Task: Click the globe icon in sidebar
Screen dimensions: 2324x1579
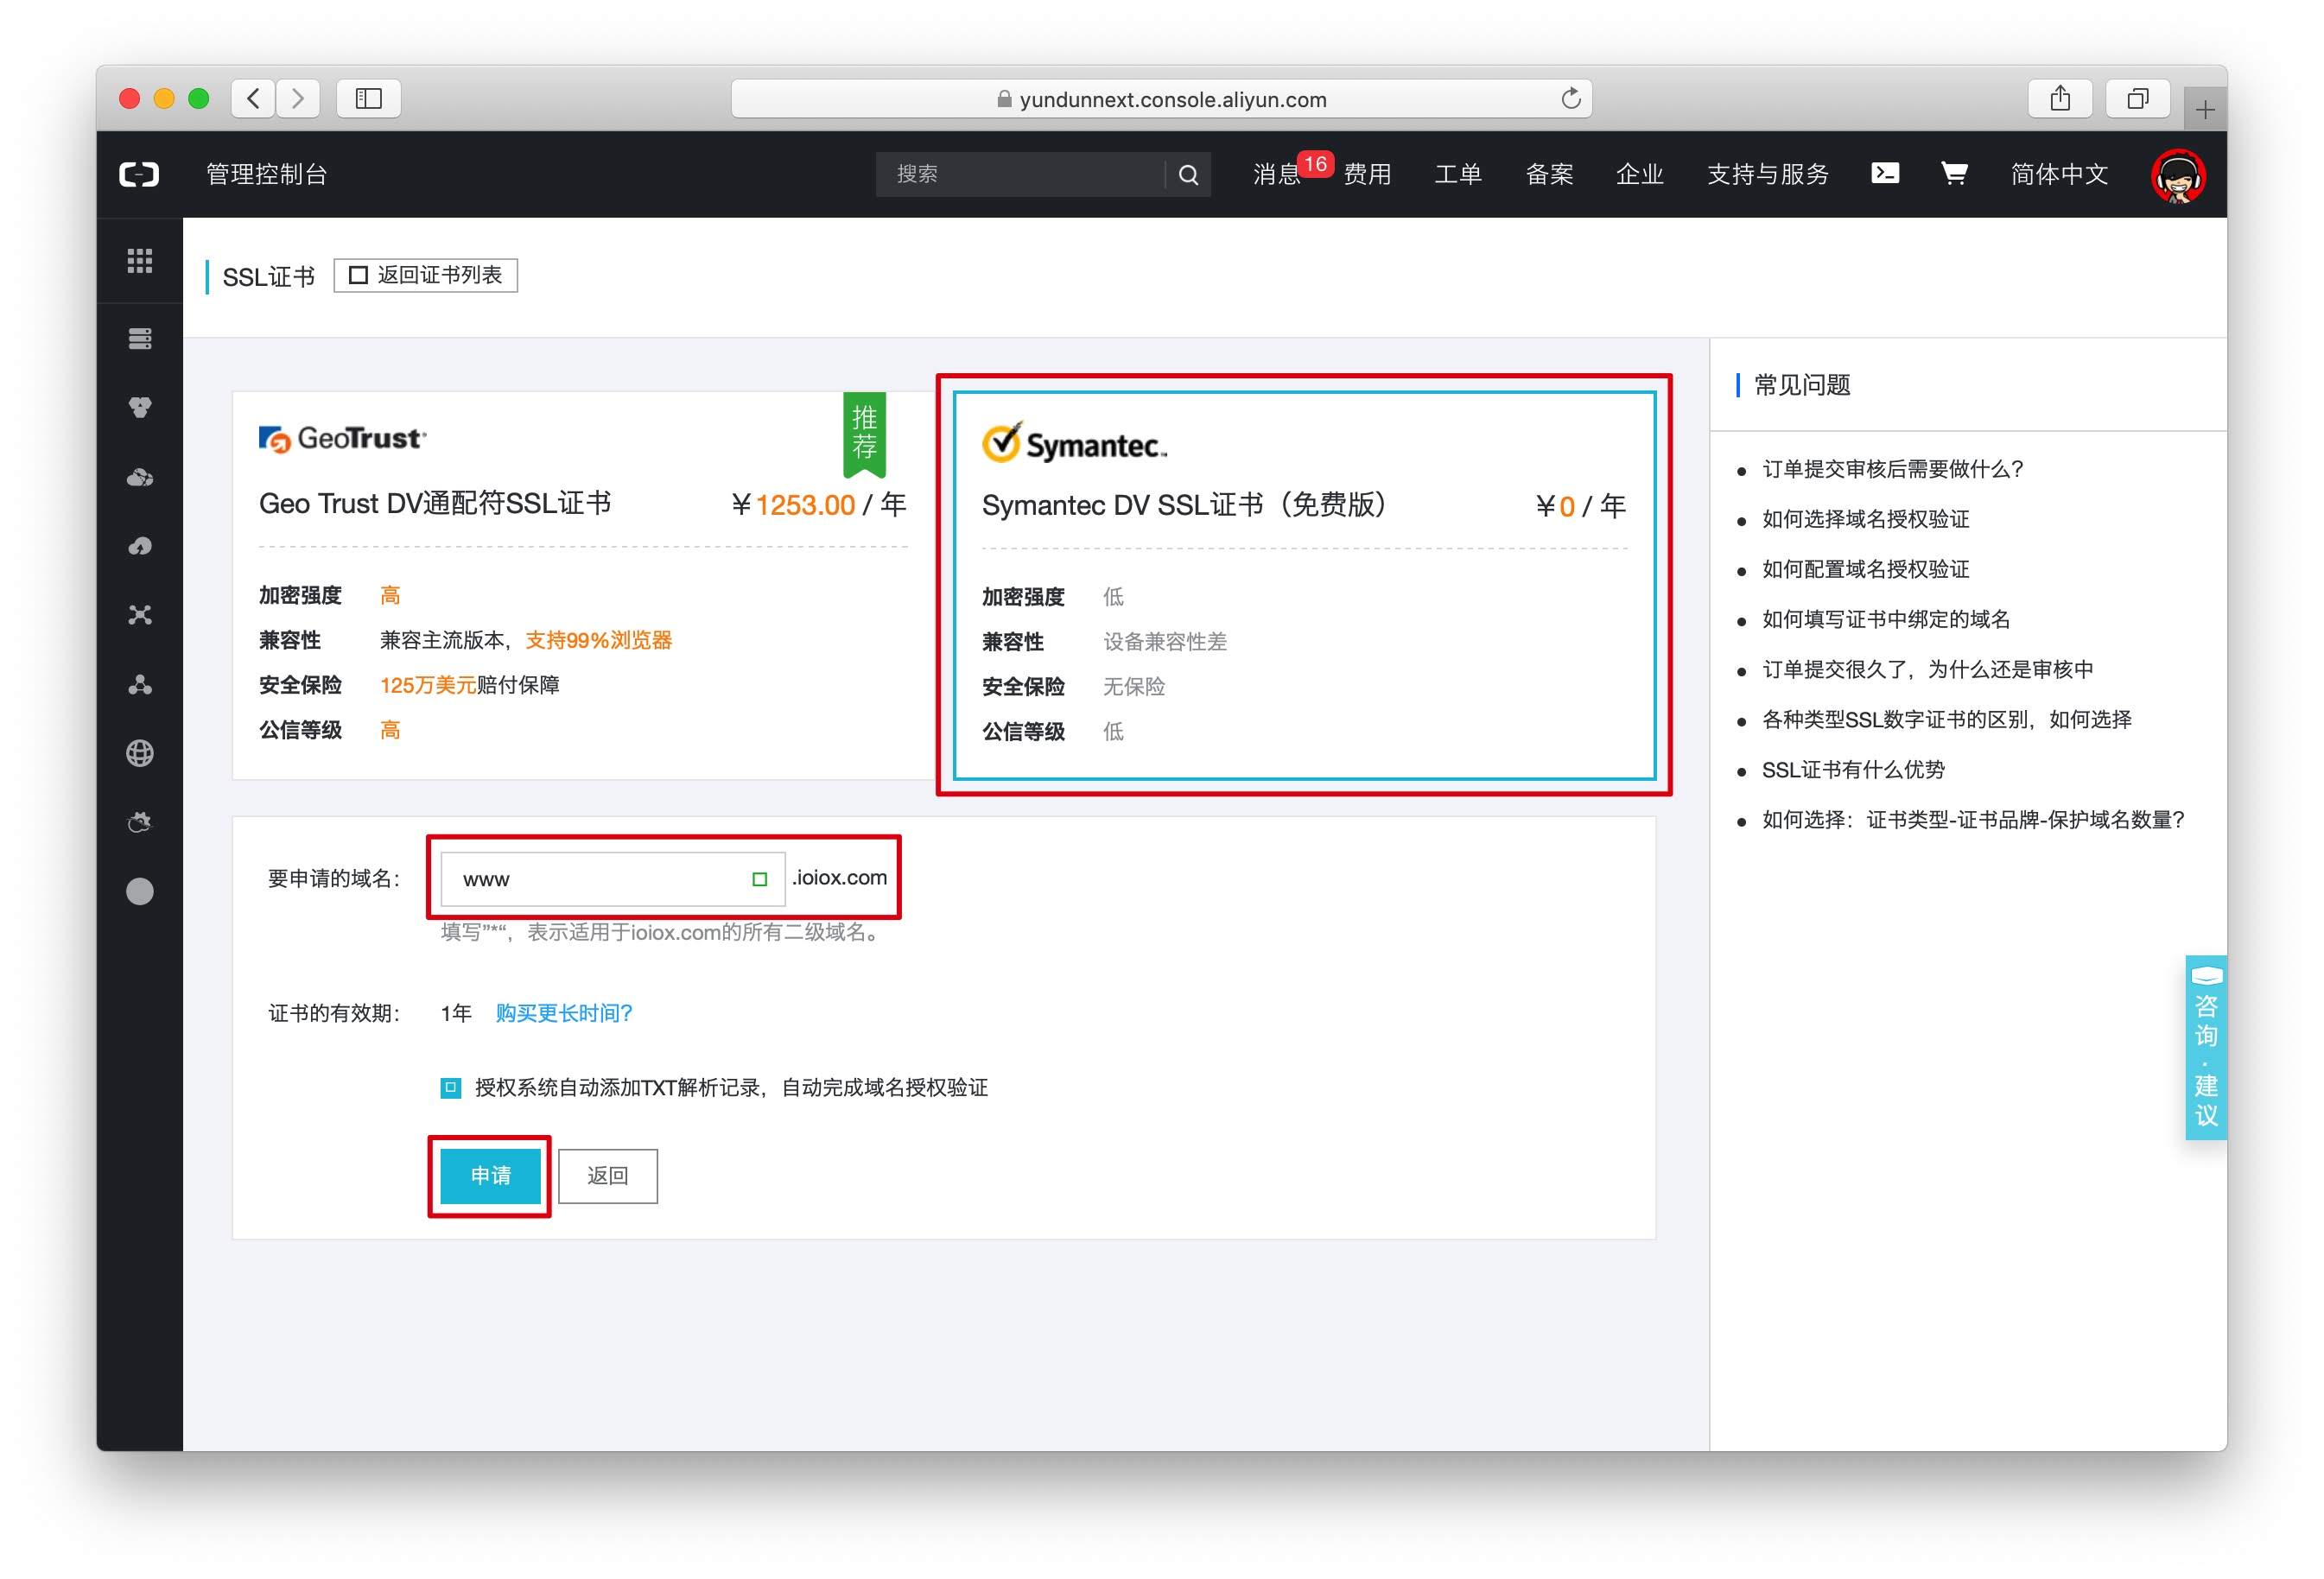Action: [140, 753]
